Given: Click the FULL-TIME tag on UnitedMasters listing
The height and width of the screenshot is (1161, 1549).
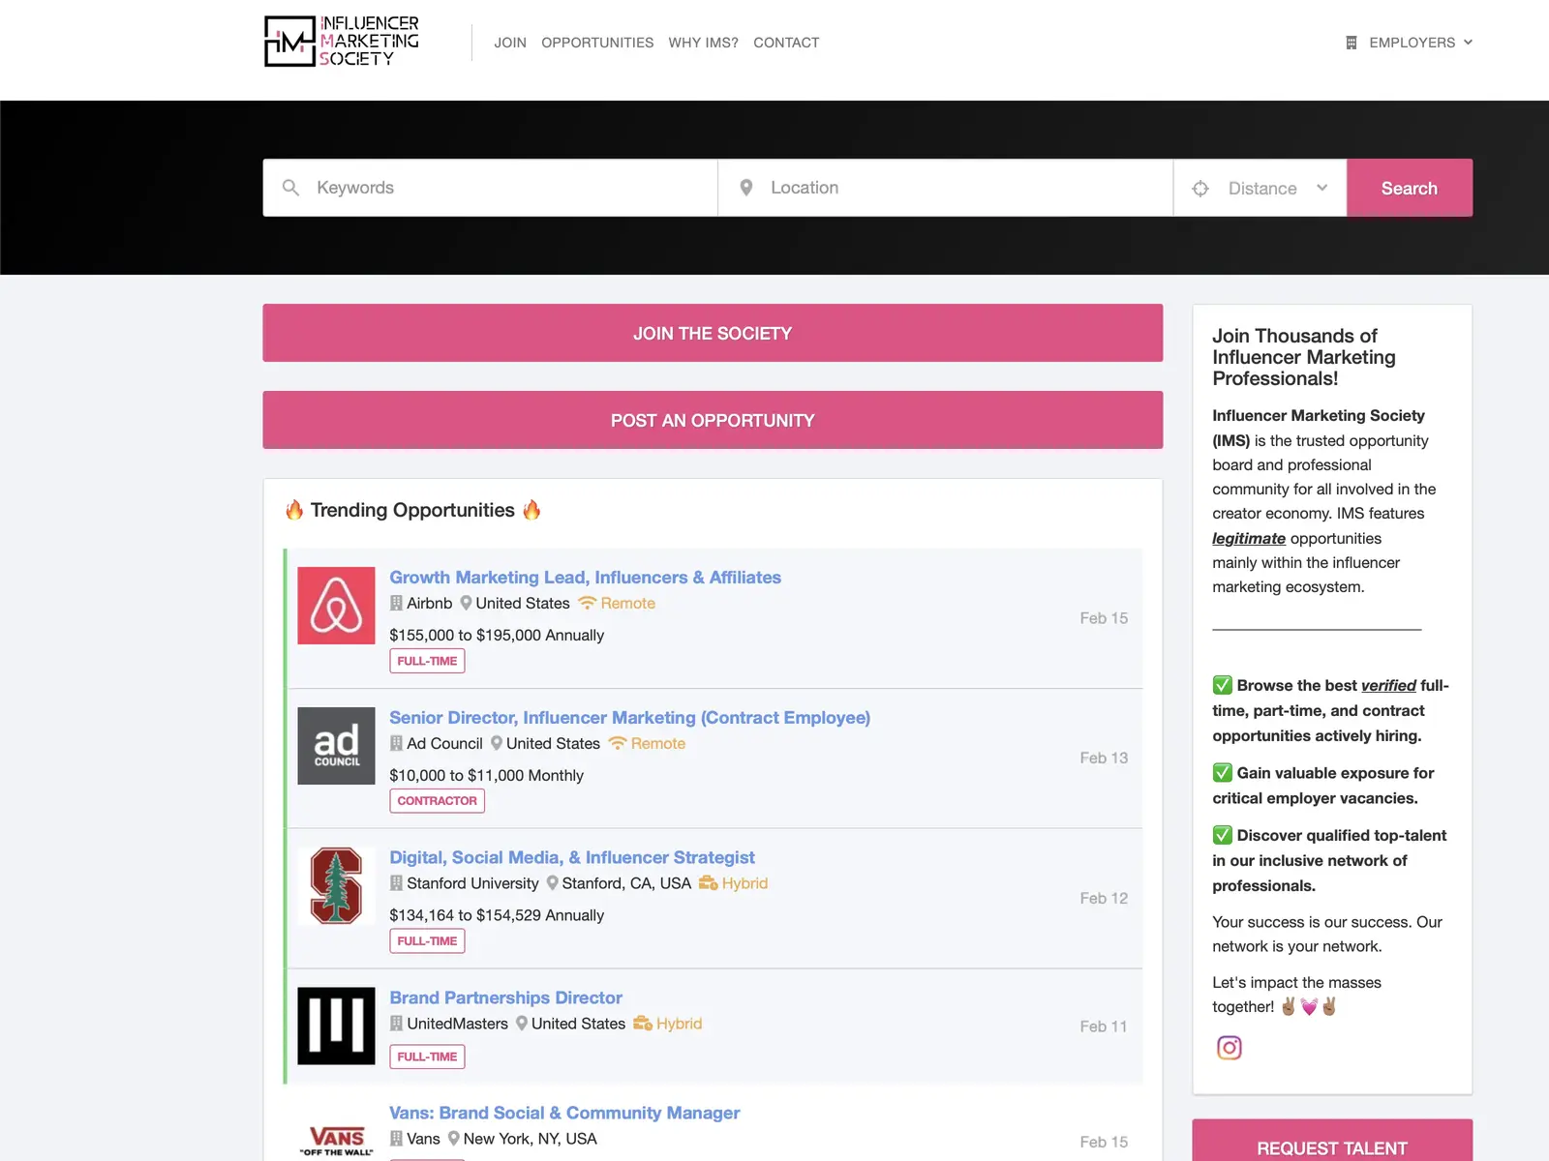Looking at the screenshot, I should click(427, 1057).
